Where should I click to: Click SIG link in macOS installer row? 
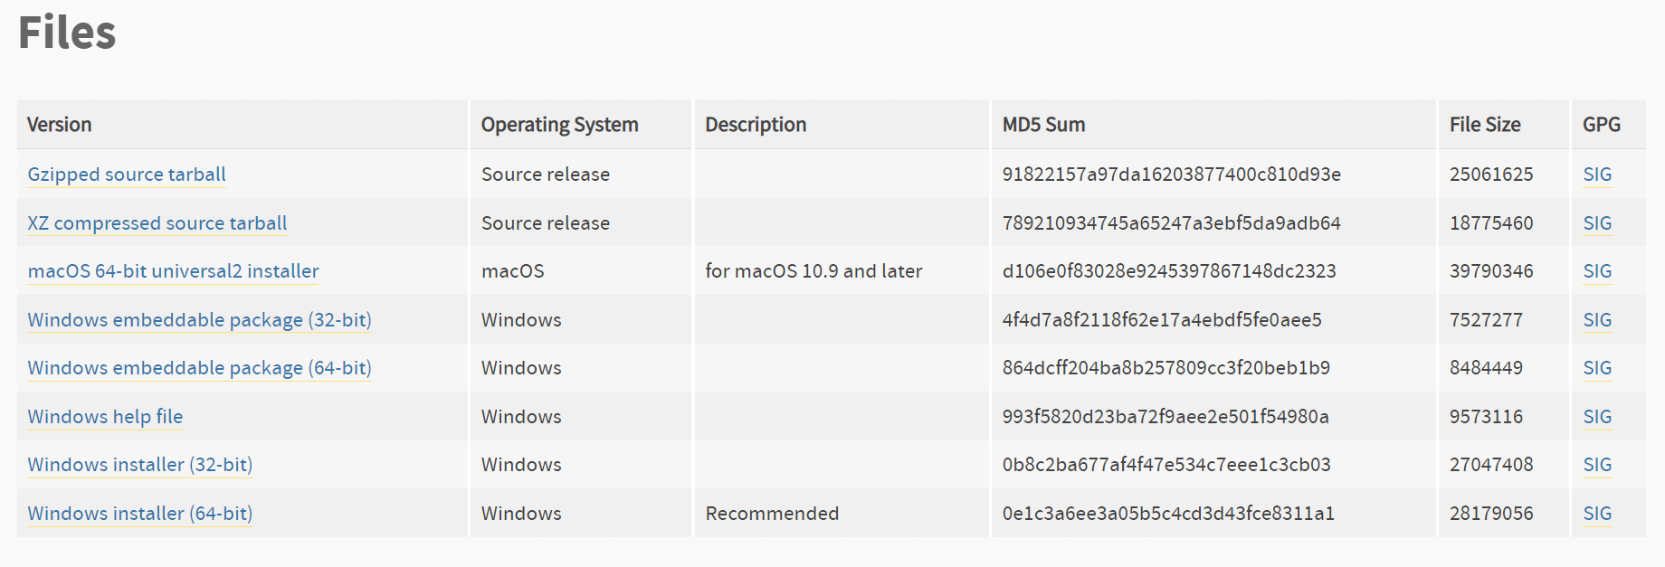tap(1597, 271)
